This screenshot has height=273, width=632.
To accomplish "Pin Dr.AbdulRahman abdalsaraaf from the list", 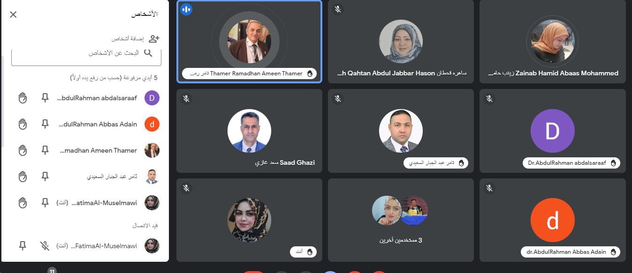I will coord(45,98).
